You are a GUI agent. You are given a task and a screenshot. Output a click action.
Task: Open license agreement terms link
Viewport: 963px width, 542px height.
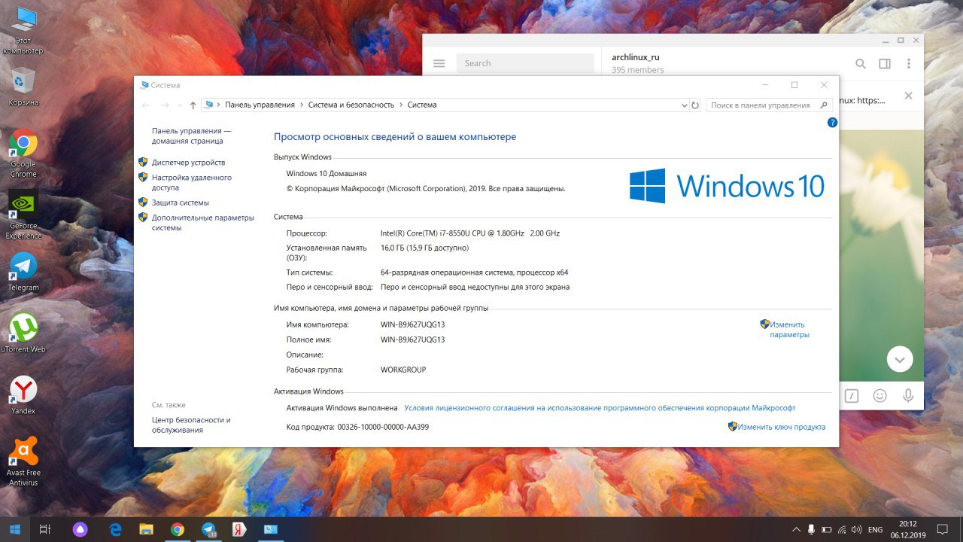[600, 408]
